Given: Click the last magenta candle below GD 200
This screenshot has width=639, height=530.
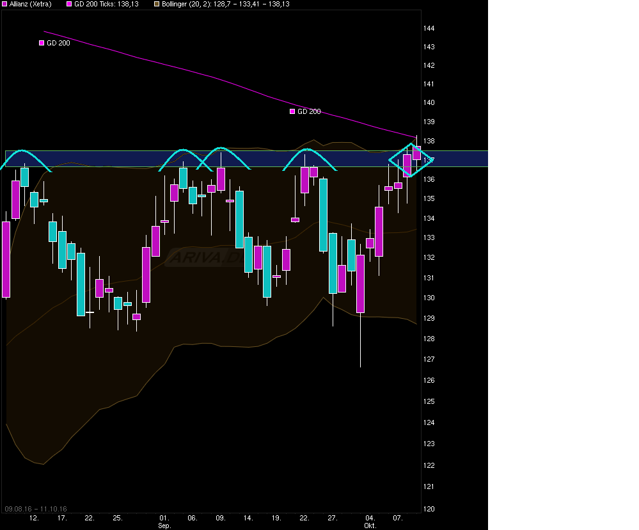Looking at the screenshot, I should tap(416, 153).
